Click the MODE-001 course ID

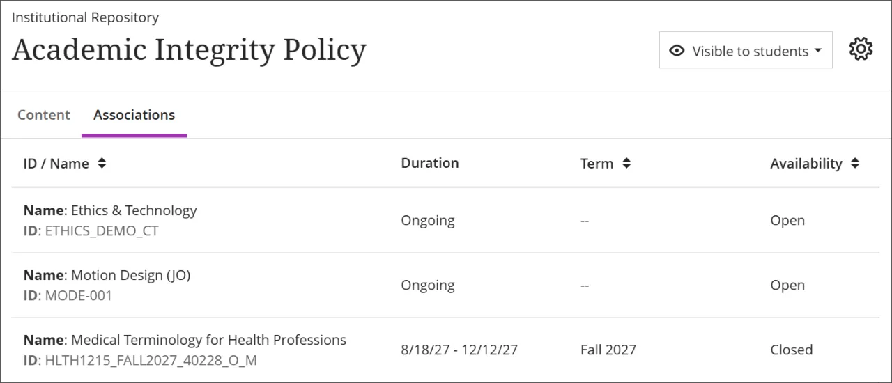click(78, 295)
